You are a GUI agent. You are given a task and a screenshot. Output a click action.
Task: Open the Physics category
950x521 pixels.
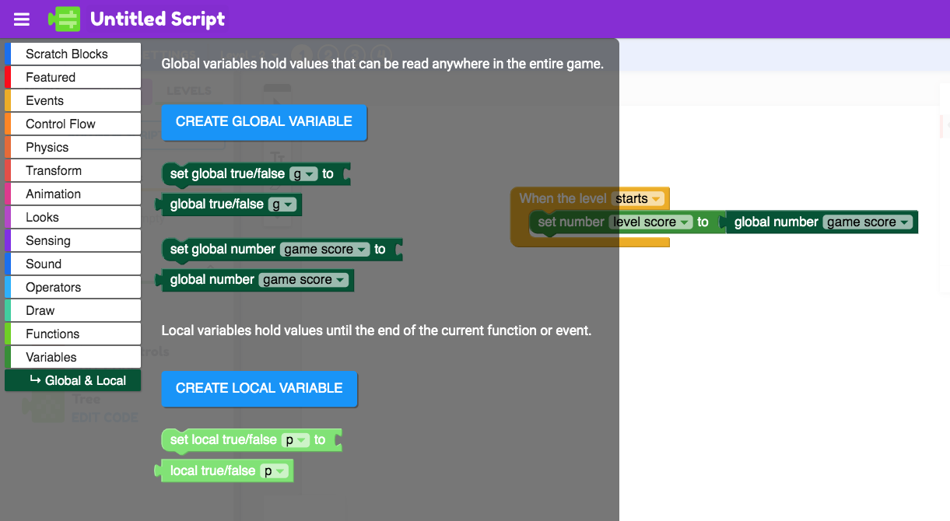point(73,147)
